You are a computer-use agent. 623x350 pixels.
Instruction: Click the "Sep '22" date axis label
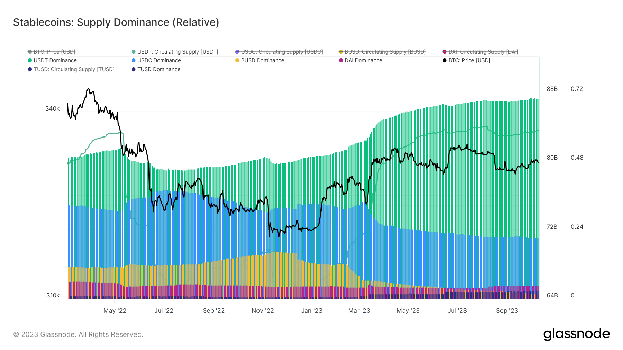tap(214, 311)
